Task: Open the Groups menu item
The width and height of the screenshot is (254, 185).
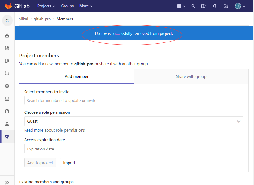Action: 67,6
